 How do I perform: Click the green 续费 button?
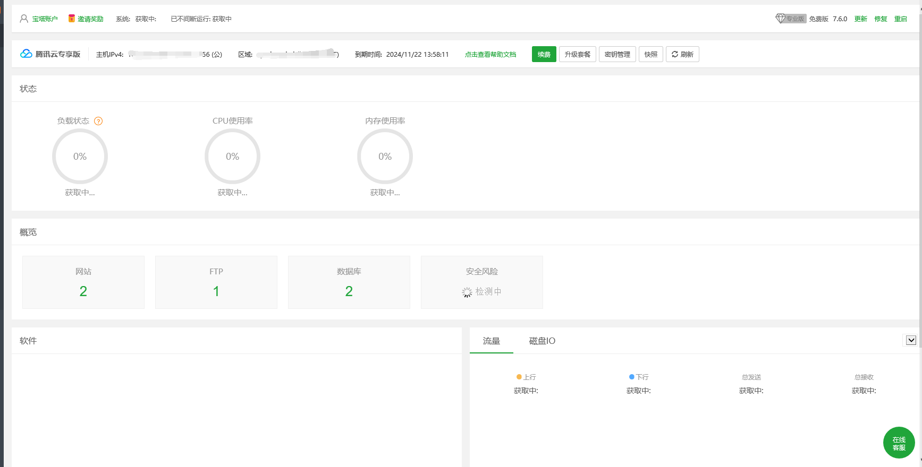click(x=544, y=54)
